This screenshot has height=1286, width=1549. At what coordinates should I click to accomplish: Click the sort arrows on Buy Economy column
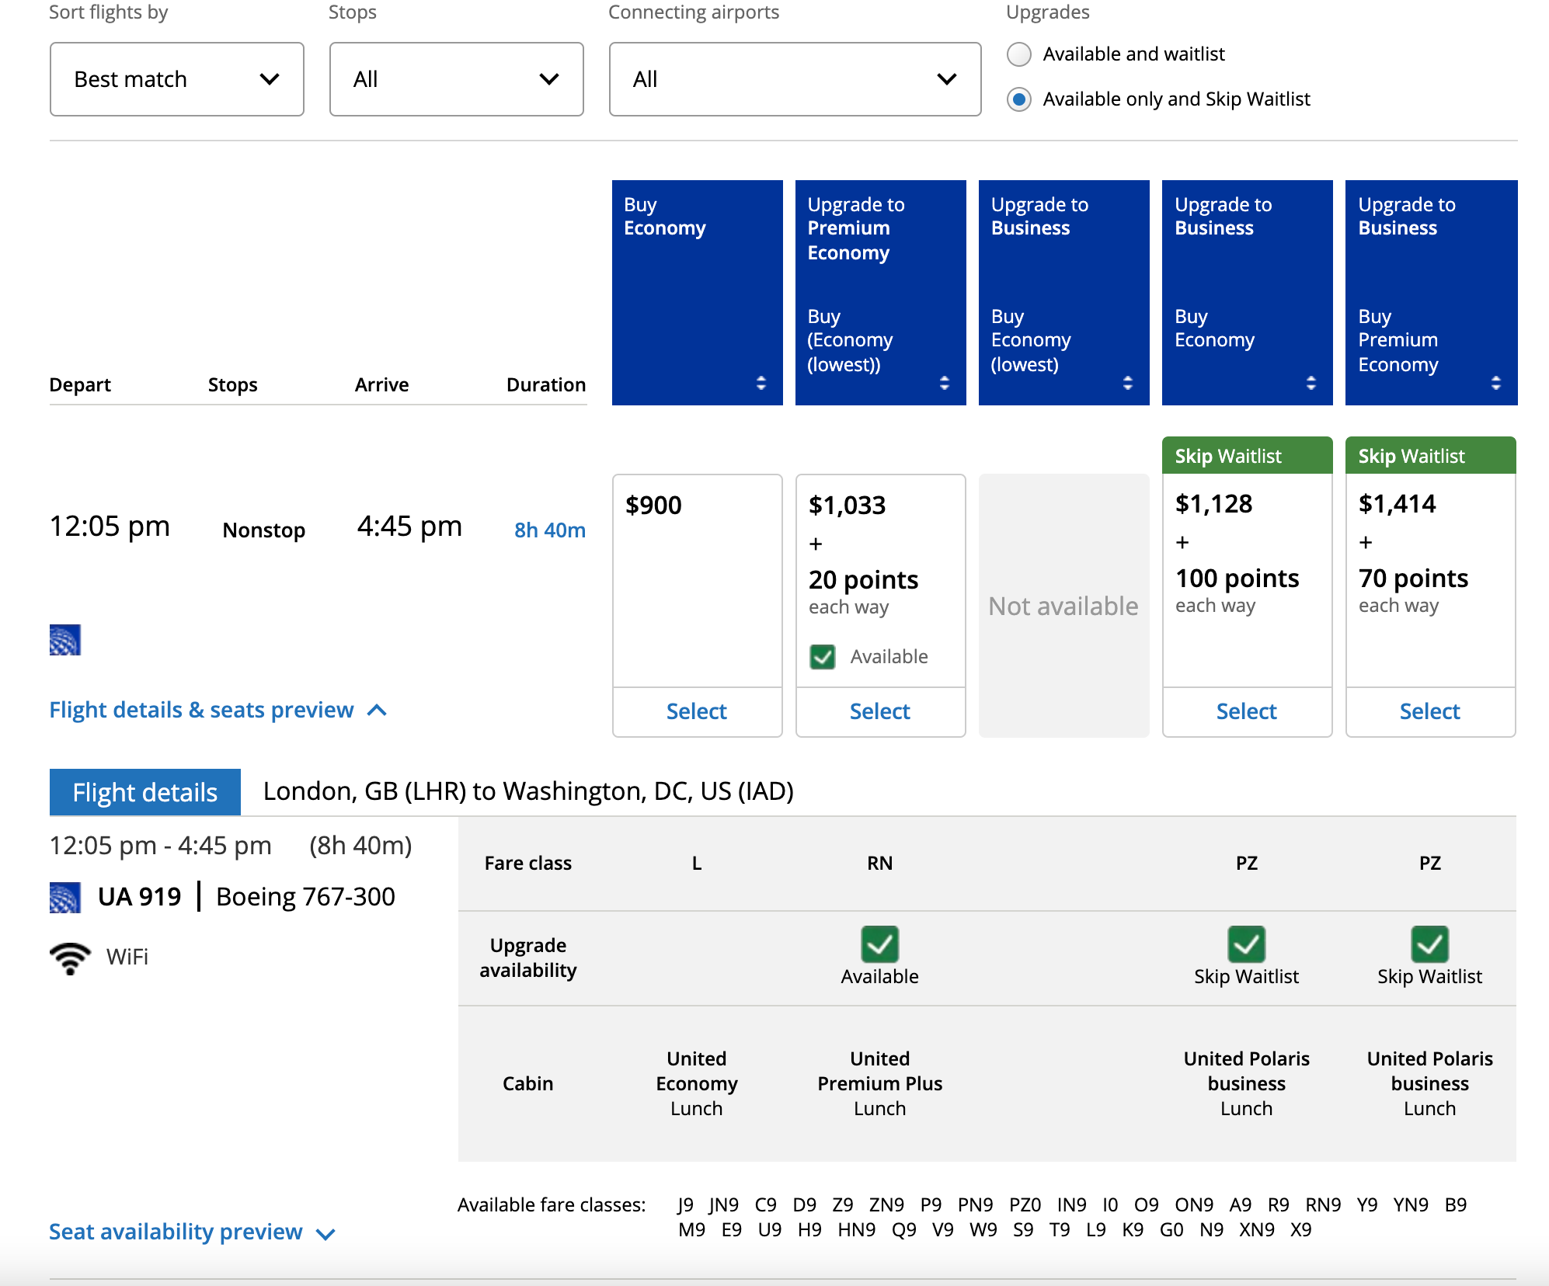click(761, 382)
